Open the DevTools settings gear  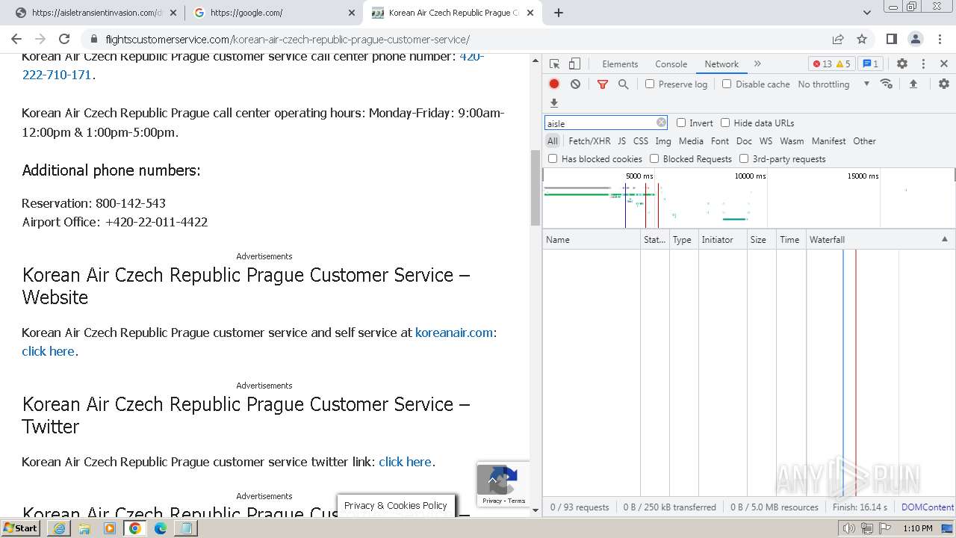click(x=902, y=64)
